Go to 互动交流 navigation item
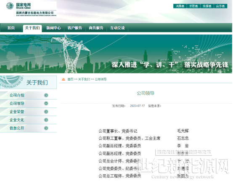The image size is (233, 181). tap(117, 28)
